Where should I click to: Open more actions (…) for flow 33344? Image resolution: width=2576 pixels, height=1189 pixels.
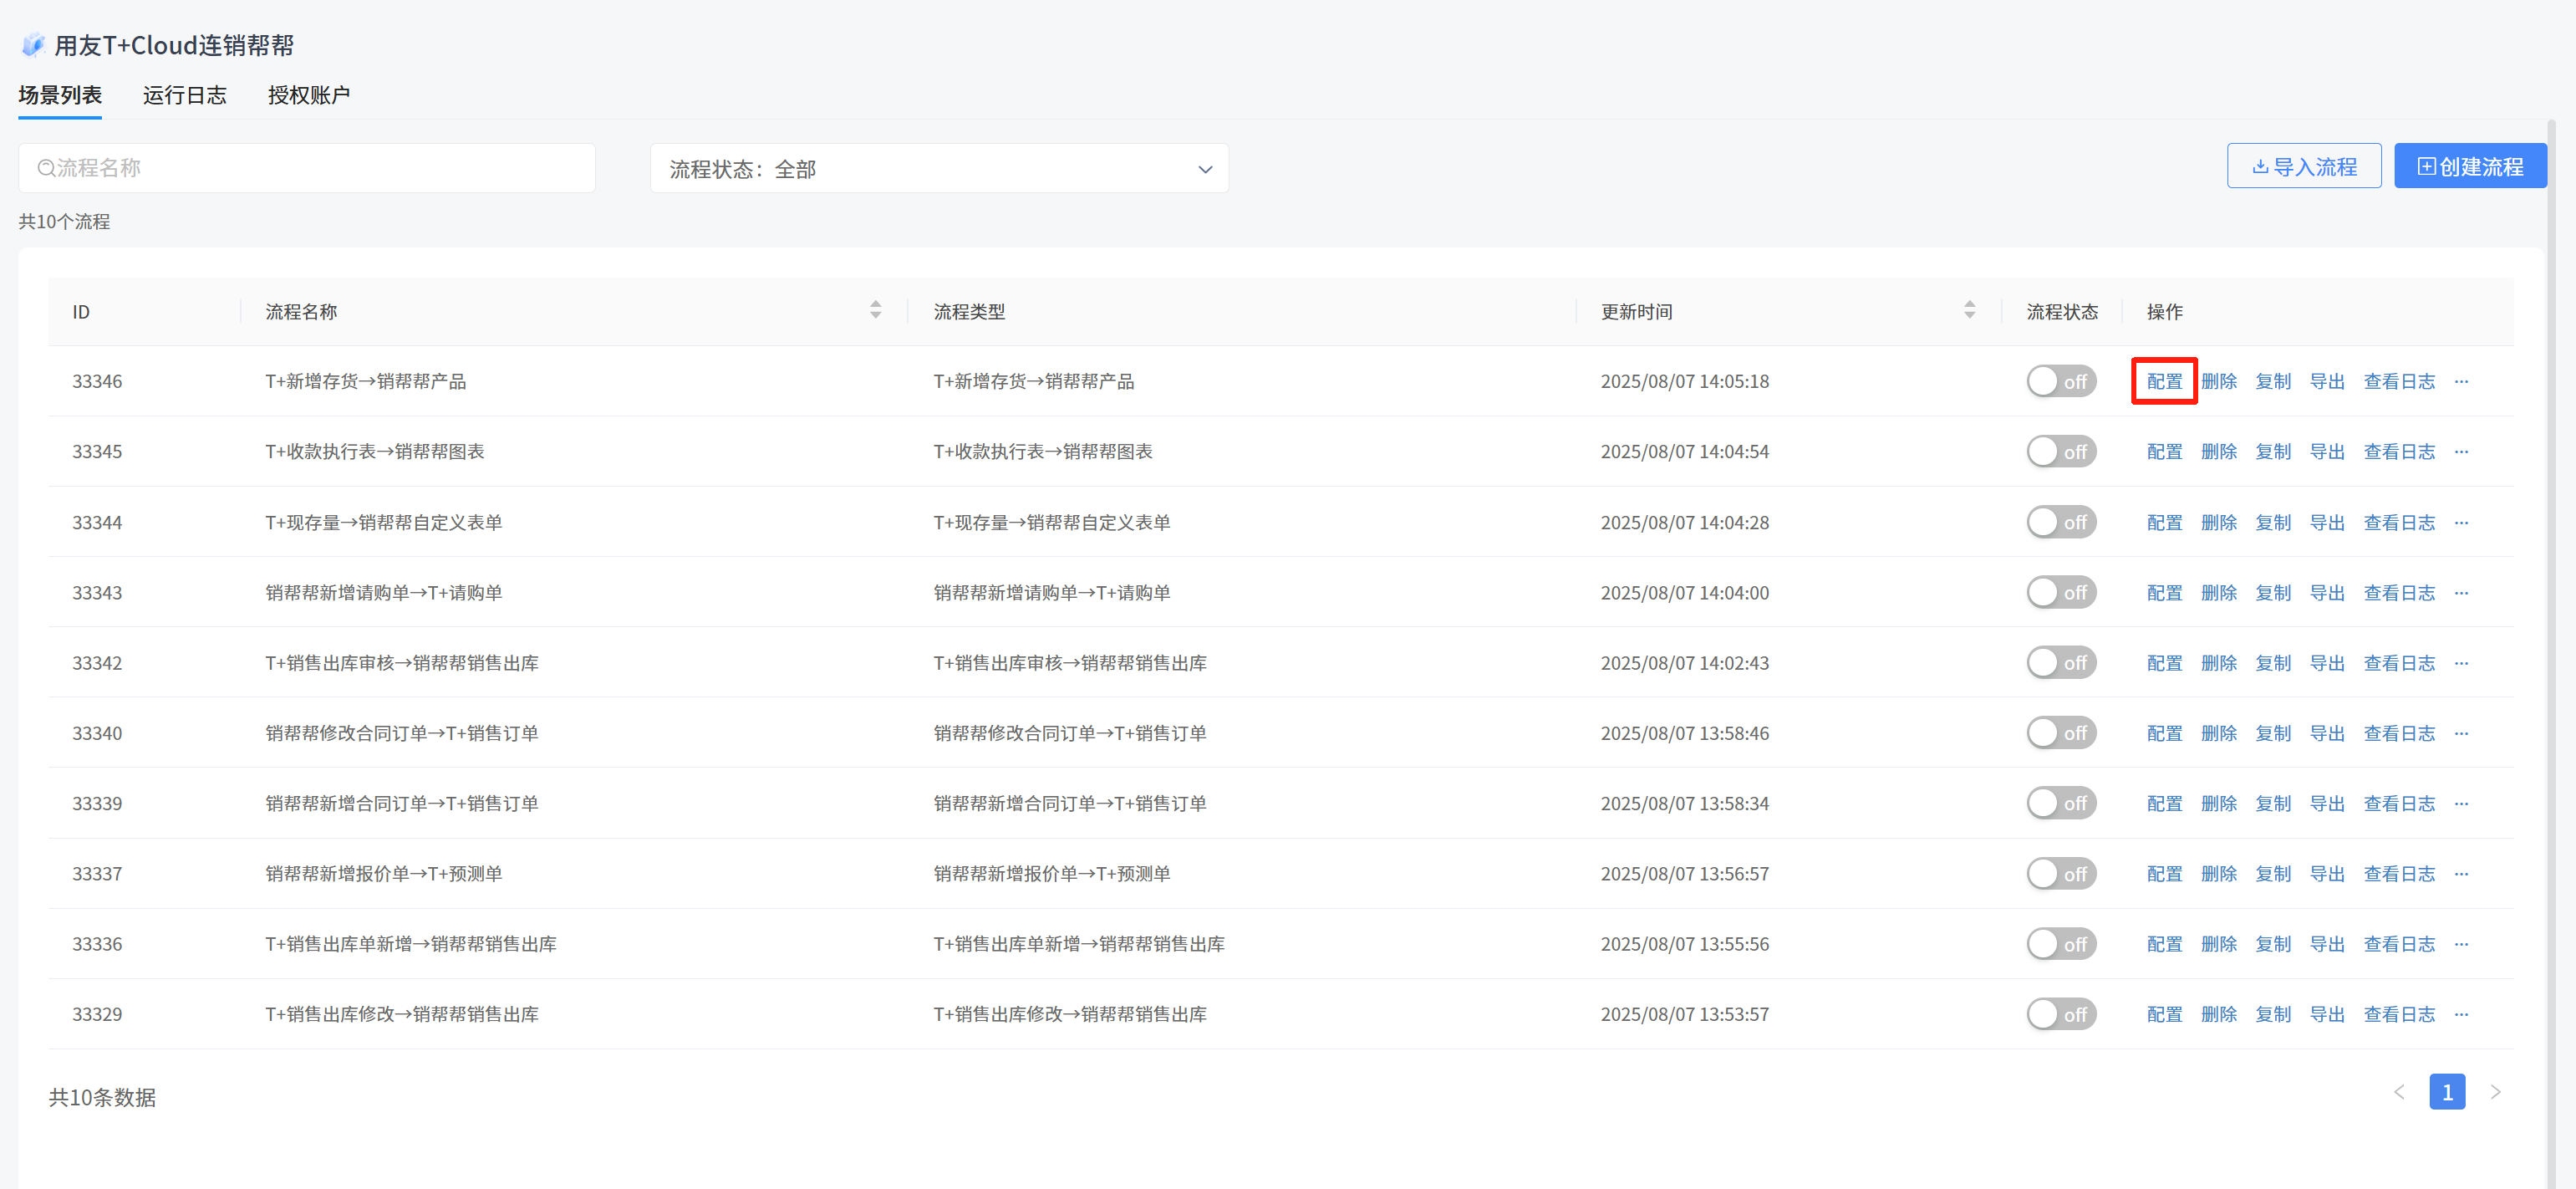pos(2461,522)
